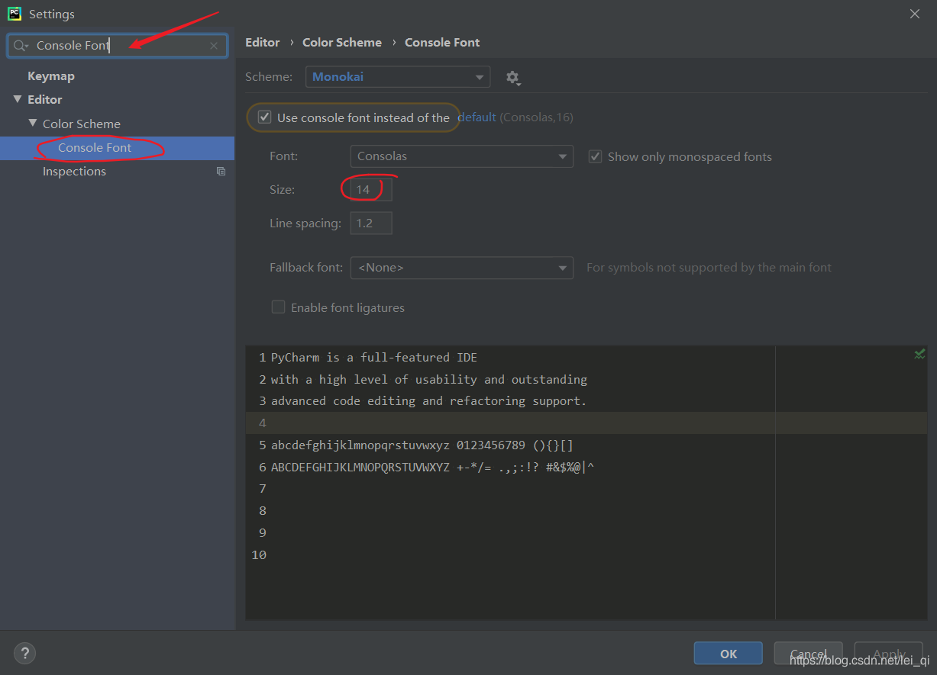Screen dimensions: 937x675
Task: Click Console Font in the breadcrumb
Action: [442, 43]
